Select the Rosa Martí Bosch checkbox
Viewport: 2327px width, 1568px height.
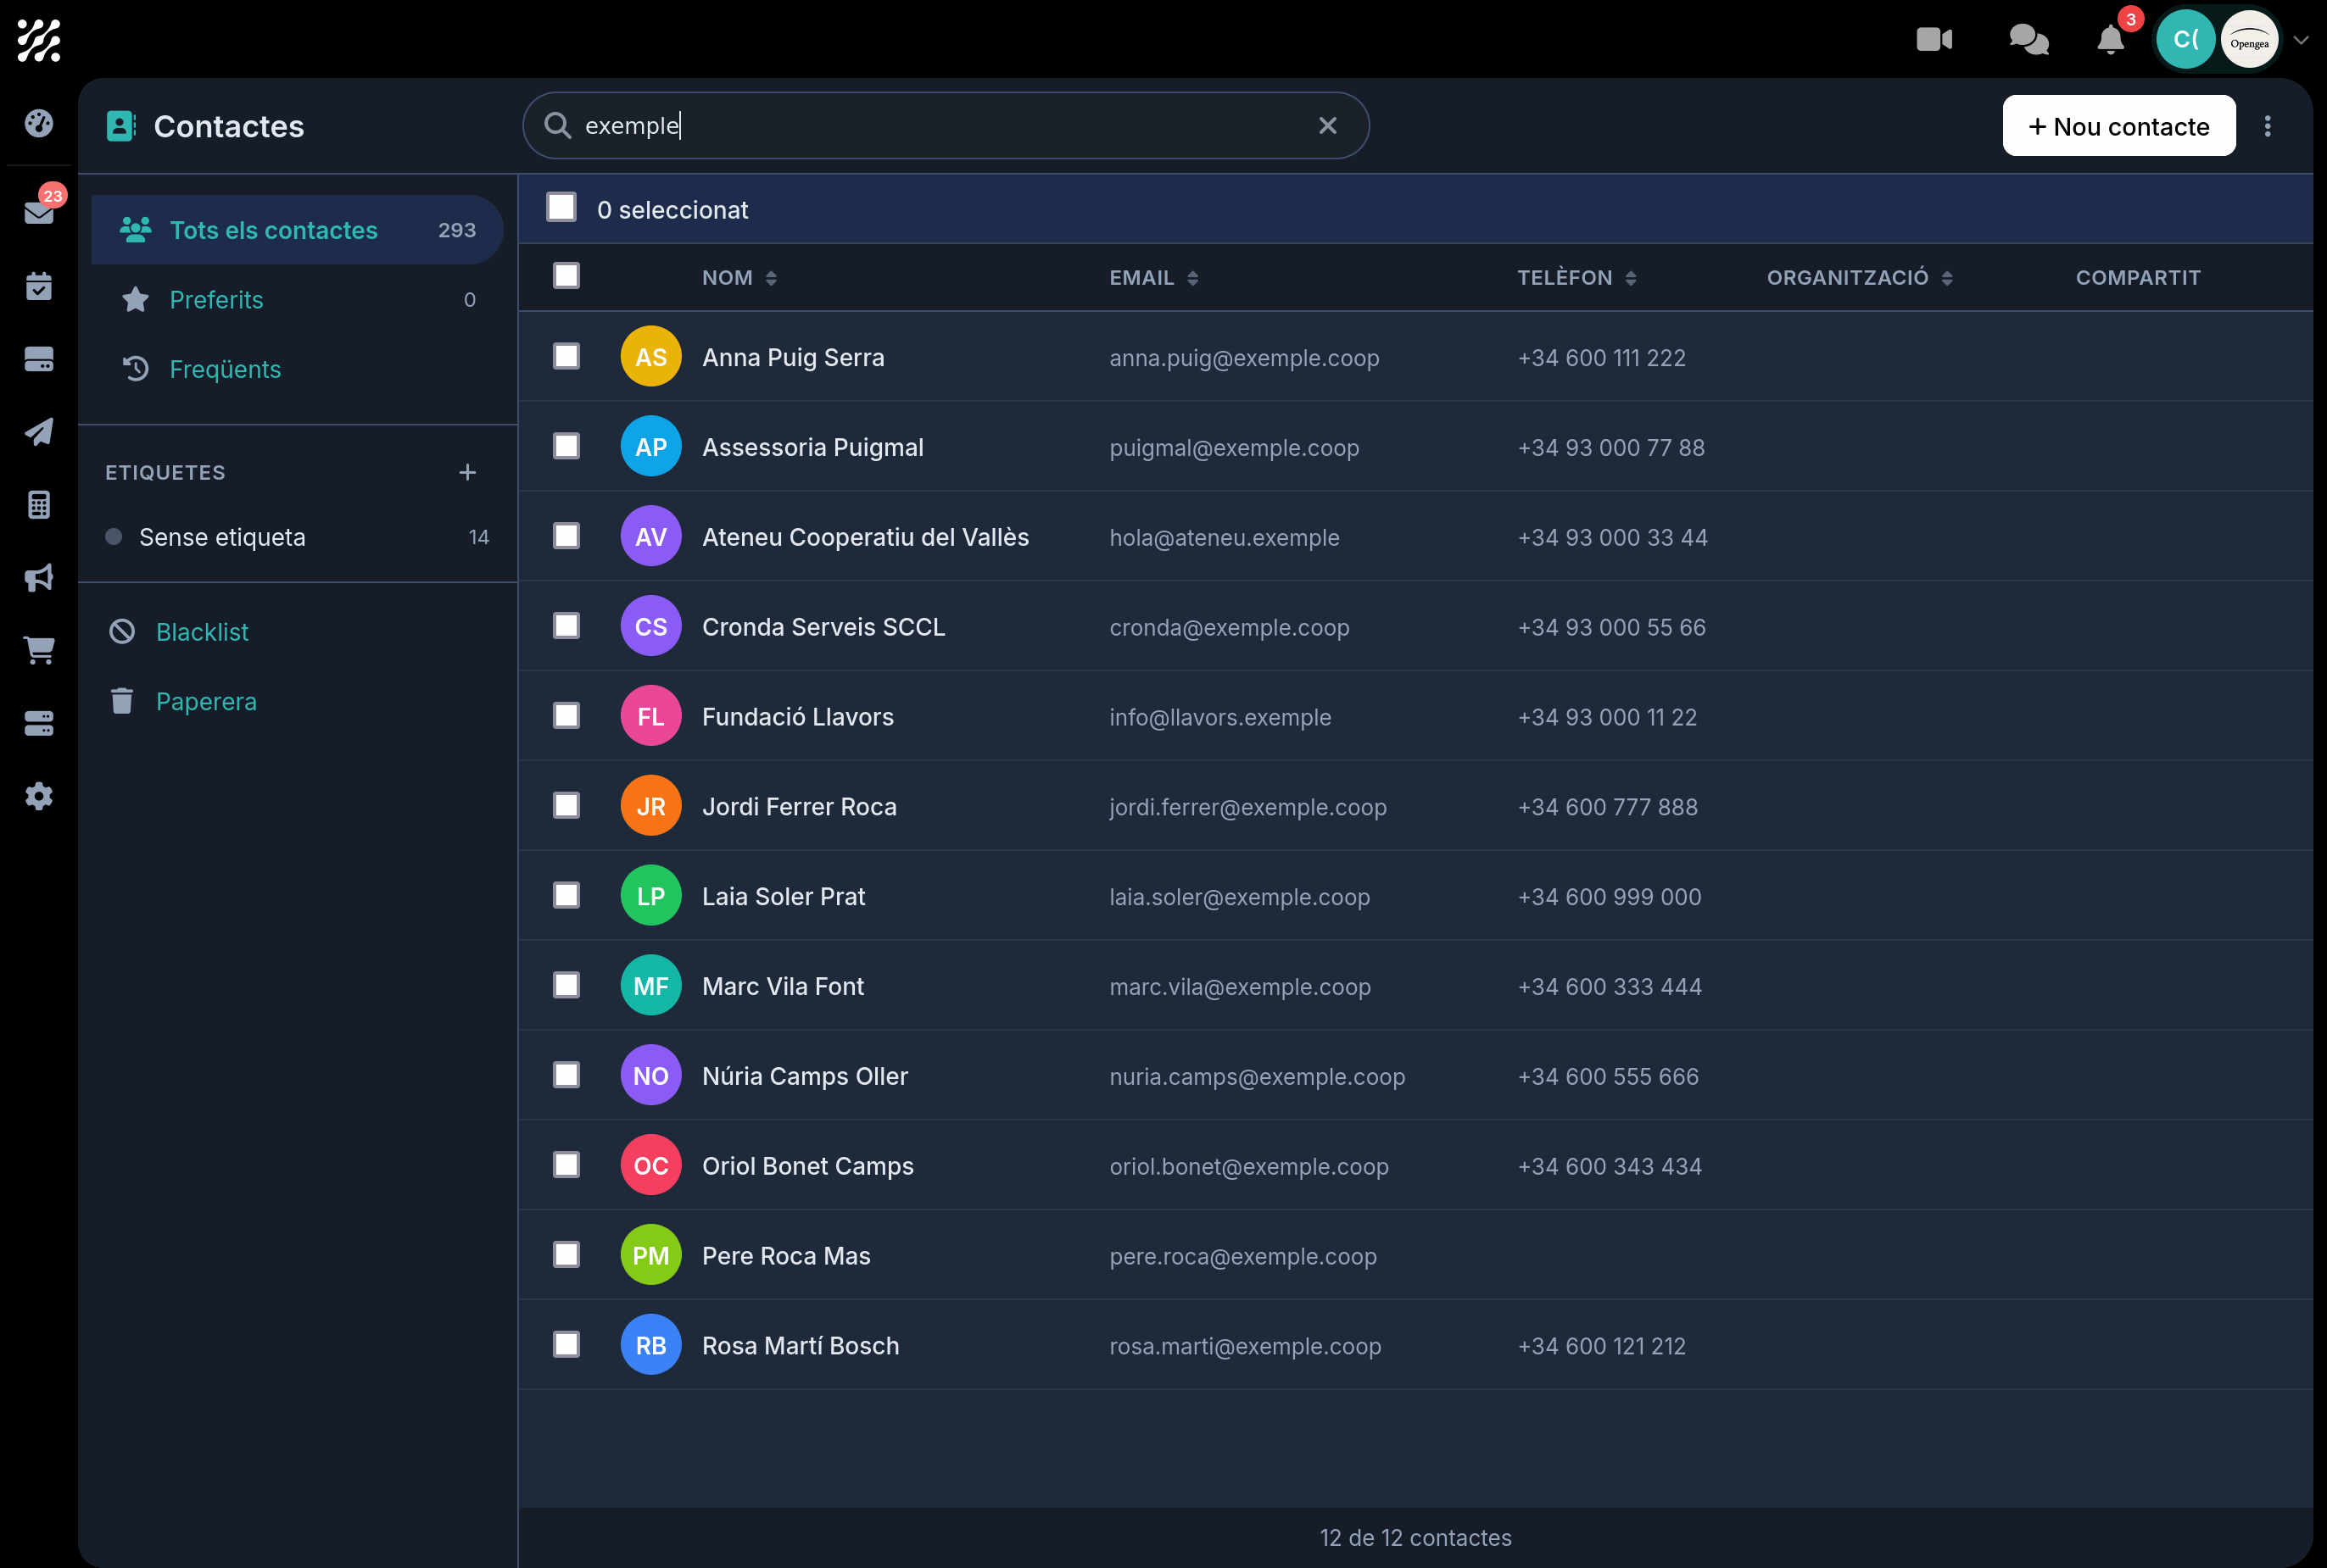pyautogui.click(x=566, y=1344)
